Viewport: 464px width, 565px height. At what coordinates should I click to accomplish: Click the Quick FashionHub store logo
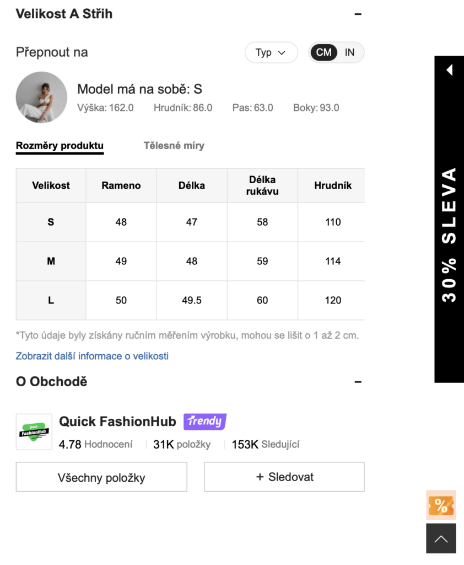34,431
